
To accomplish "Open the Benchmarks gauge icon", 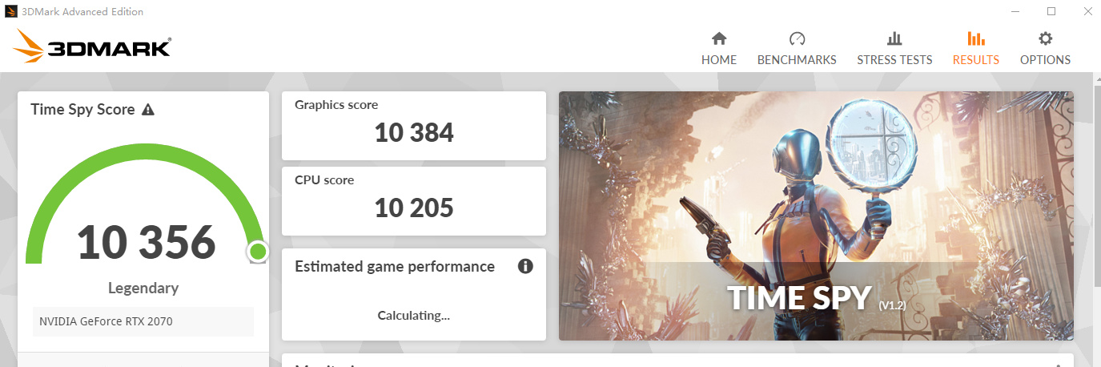I will 797,38.
